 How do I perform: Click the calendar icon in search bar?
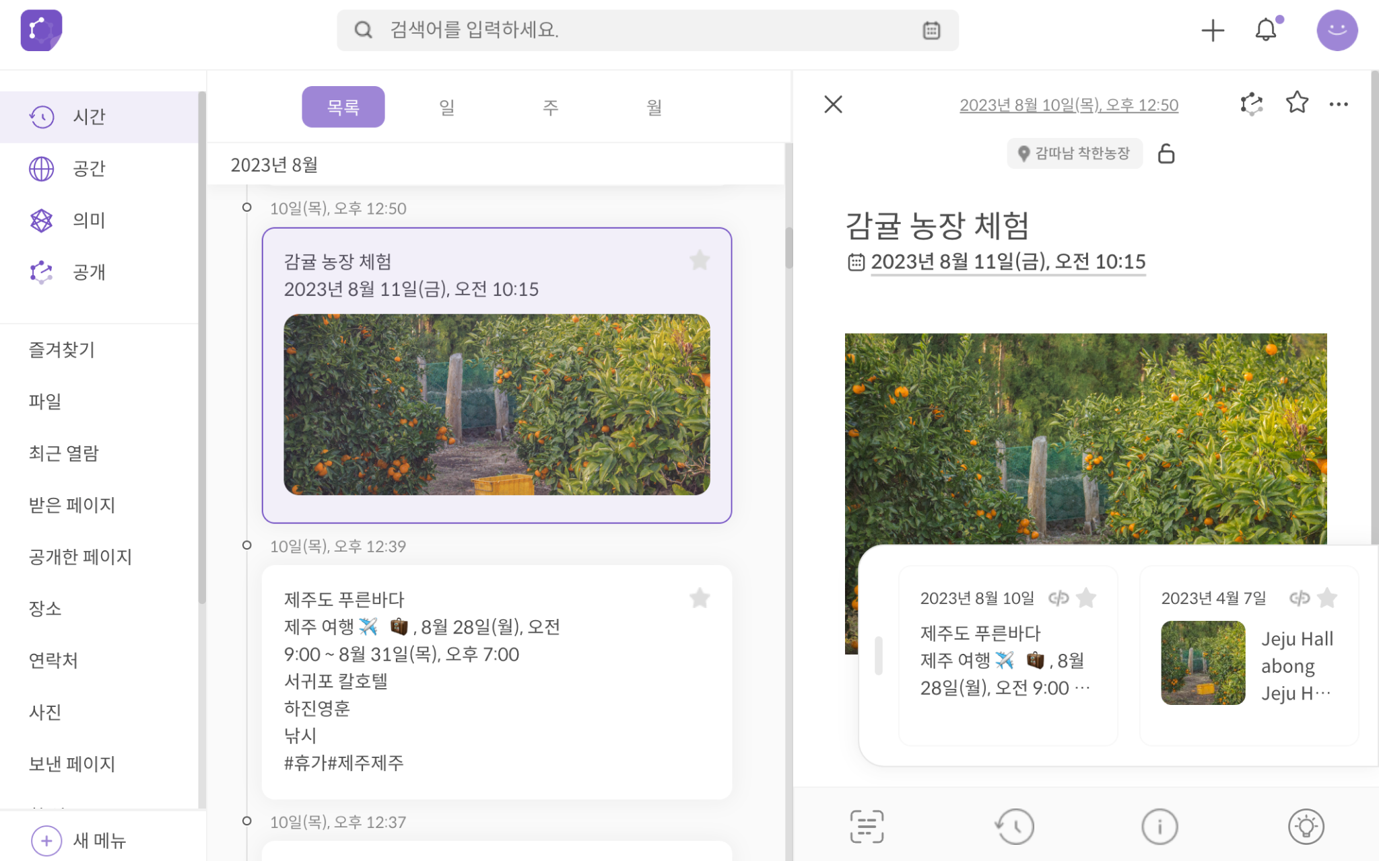[931, 30]
